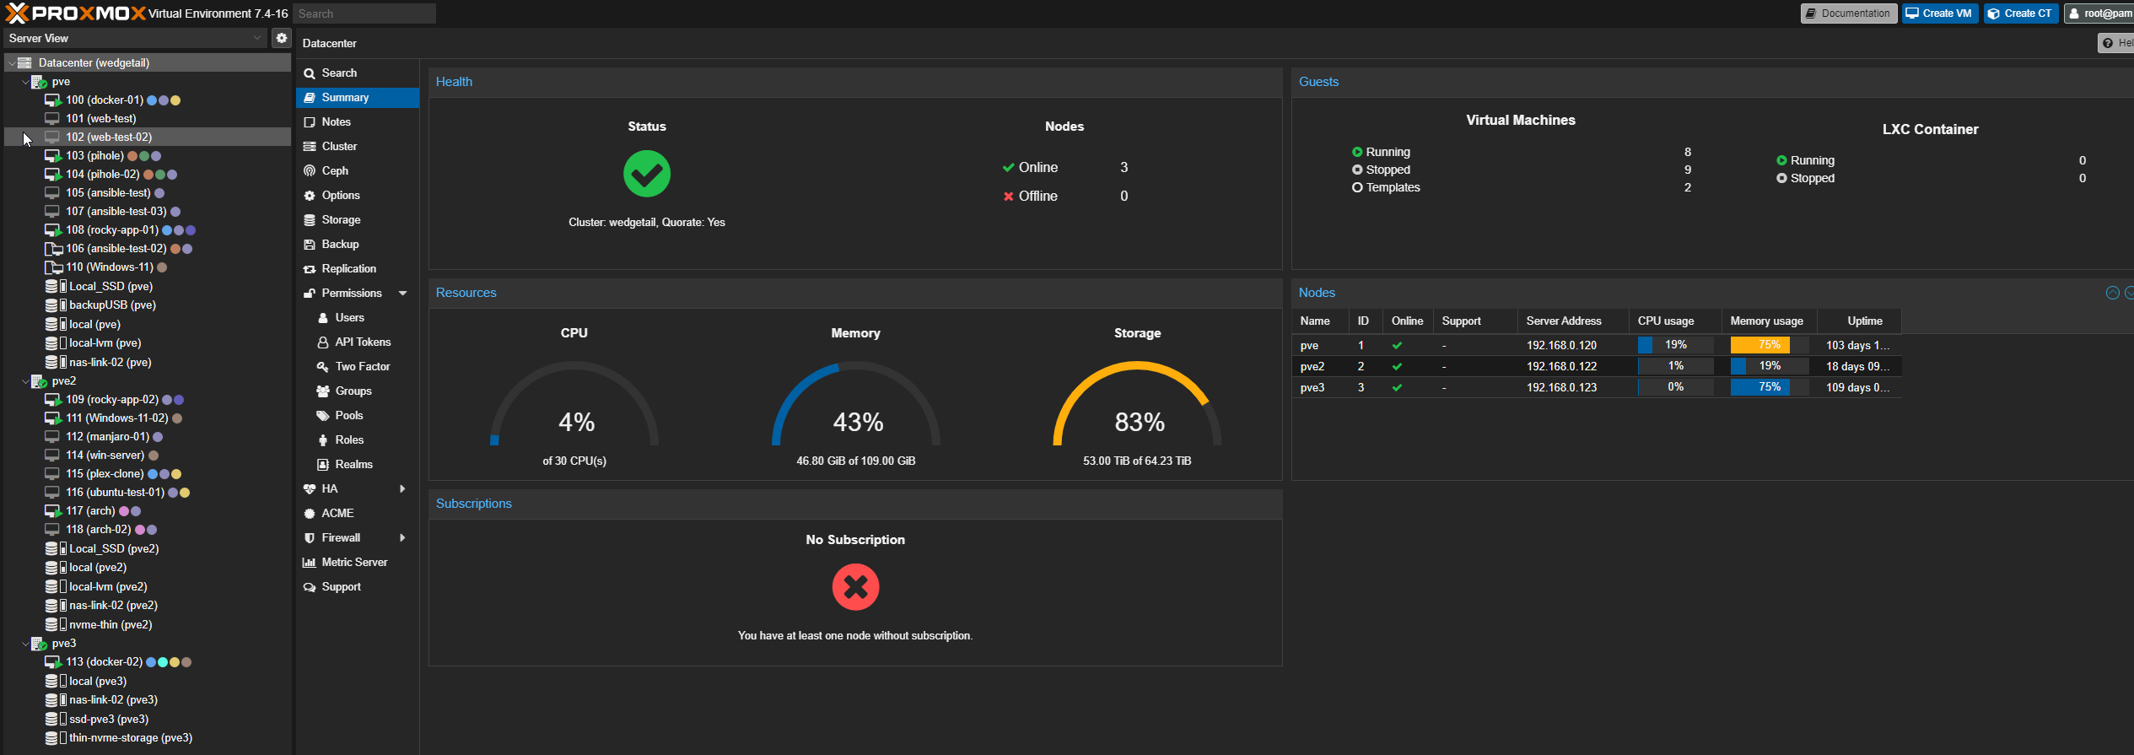Collapse the Permissions submenu arrow
Image resolution: width=2134 pixels, height=755 pixels.
403,294
